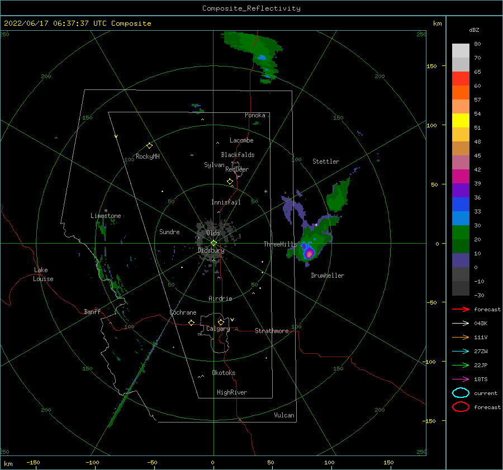
Task: Click the Limestone label
Action: [106, 216]
